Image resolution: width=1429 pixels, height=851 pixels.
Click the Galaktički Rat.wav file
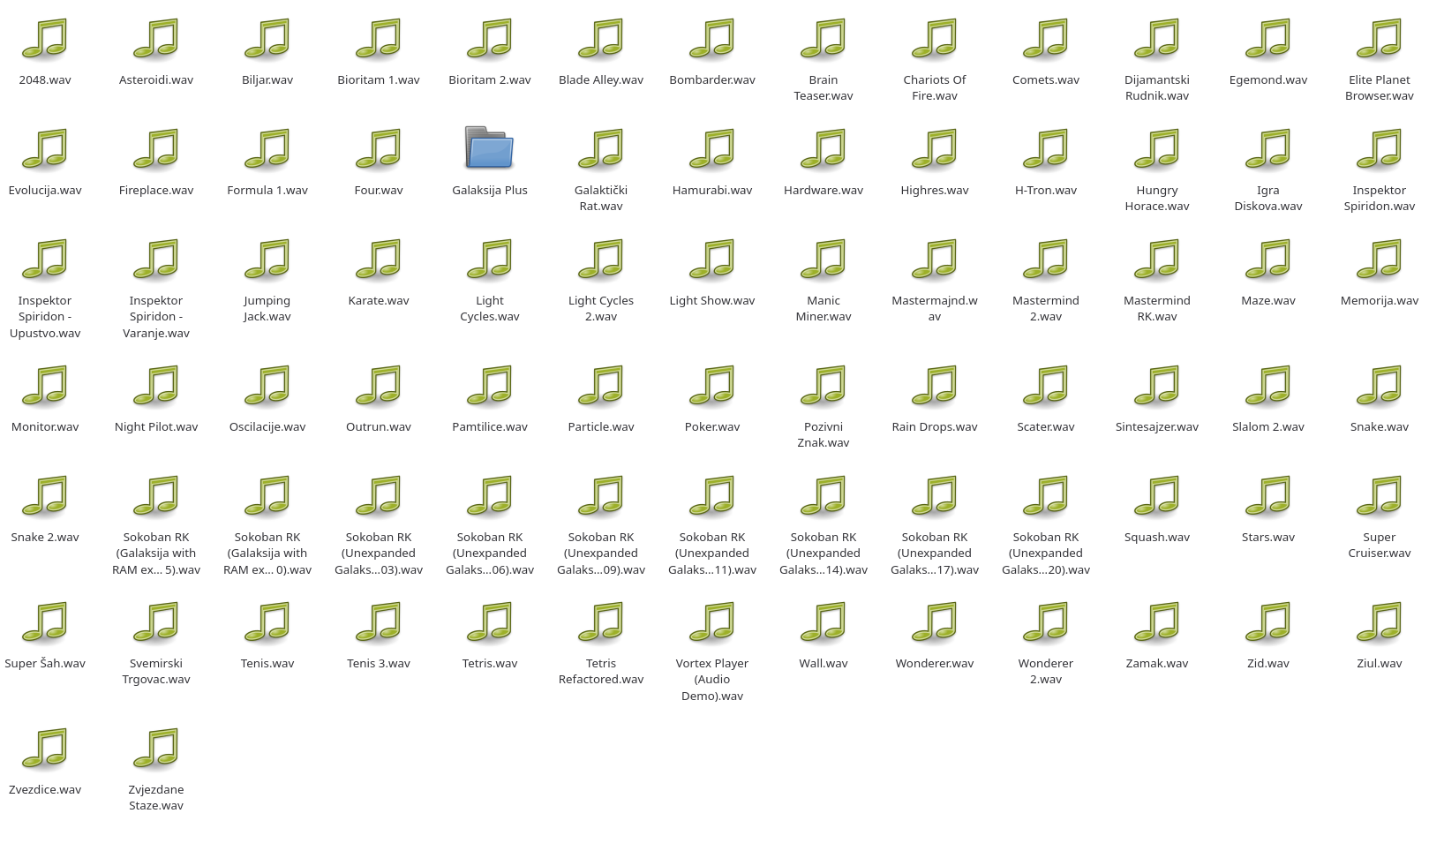601,152
